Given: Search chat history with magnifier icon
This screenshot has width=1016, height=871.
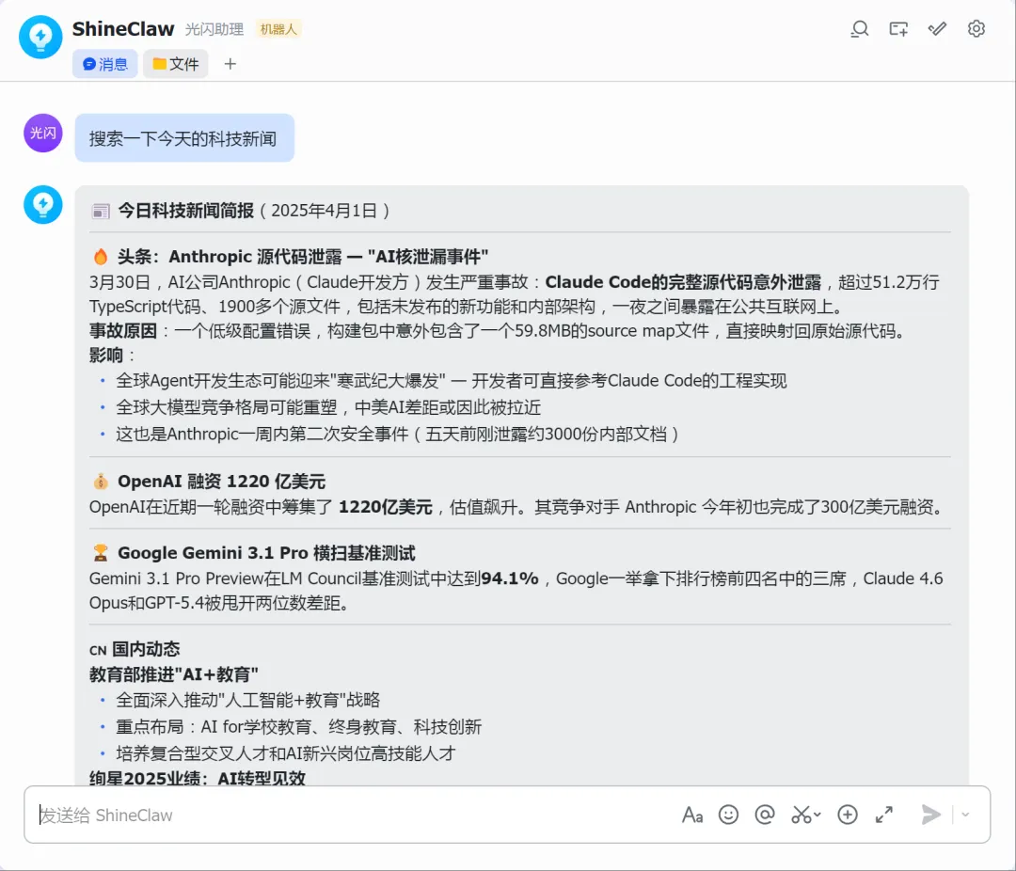Looking at the screenshot, I should pos(859,29).
